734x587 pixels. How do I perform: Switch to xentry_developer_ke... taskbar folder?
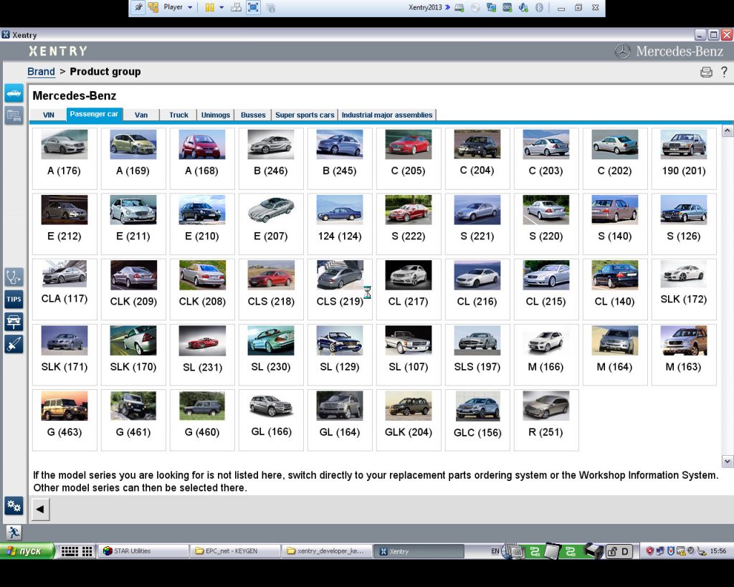(x=327, y=551)
